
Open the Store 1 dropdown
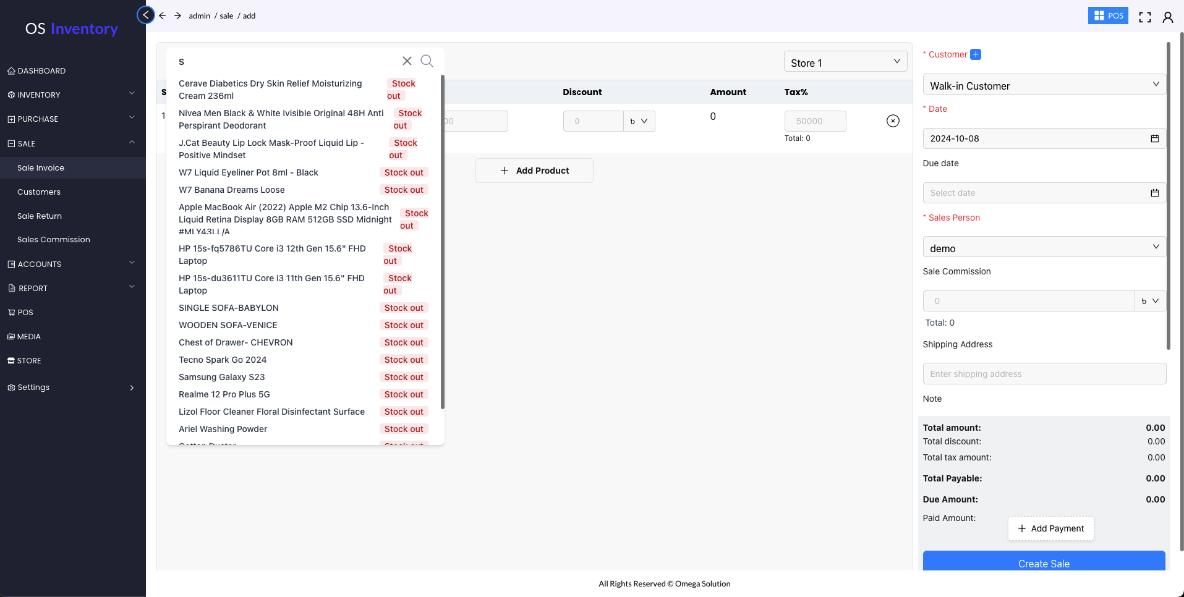click(845, 62)
